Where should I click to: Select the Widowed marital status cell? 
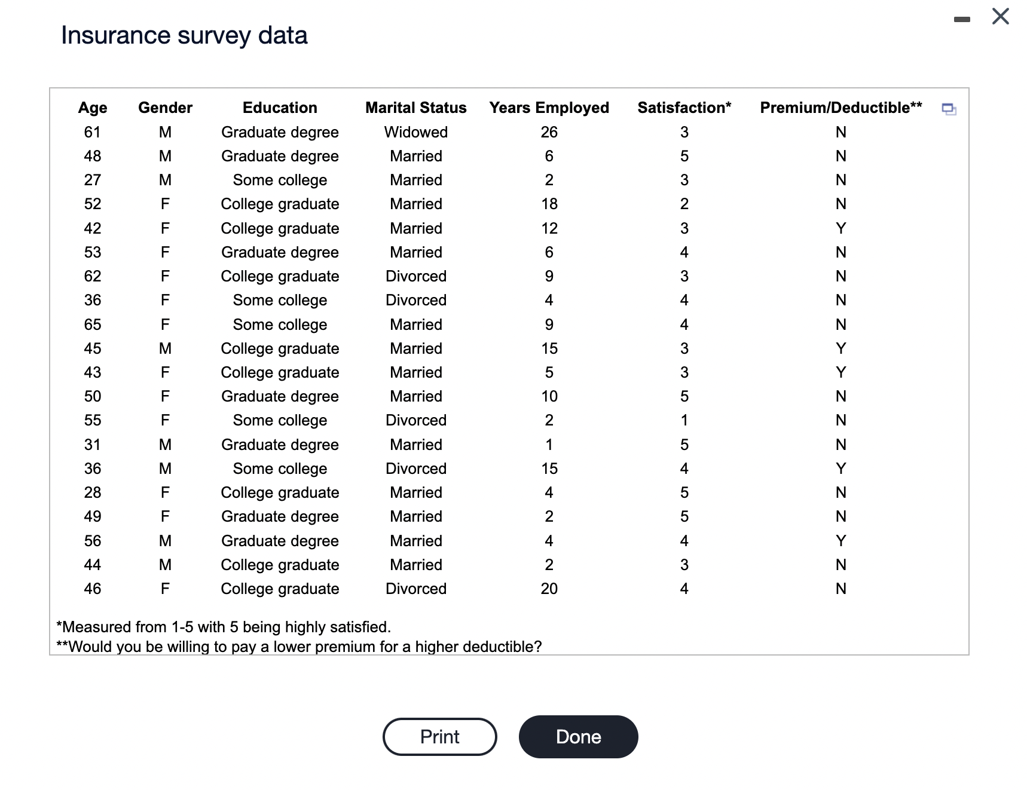point(415,132)
